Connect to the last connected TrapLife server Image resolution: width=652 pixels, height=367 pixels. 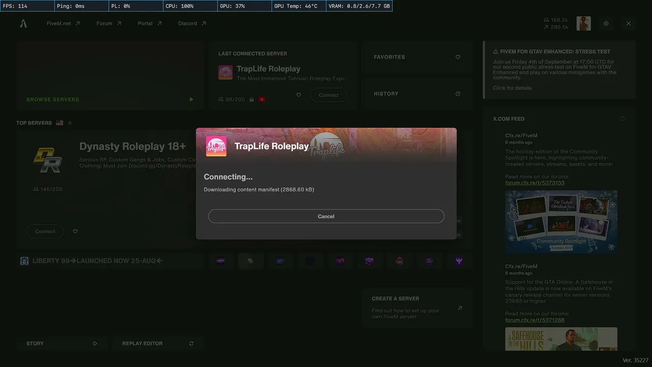click(x=329, y=95)
